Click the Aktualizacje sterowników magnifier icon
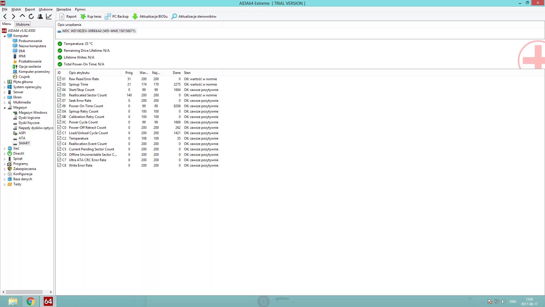Image resolution: width=545 pixels, height=307 pixels. tap(174, 16)
